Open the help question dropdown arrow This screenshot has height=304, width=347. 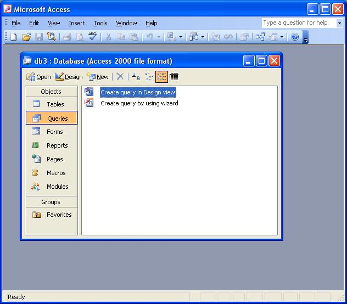(x=339, y=23)
